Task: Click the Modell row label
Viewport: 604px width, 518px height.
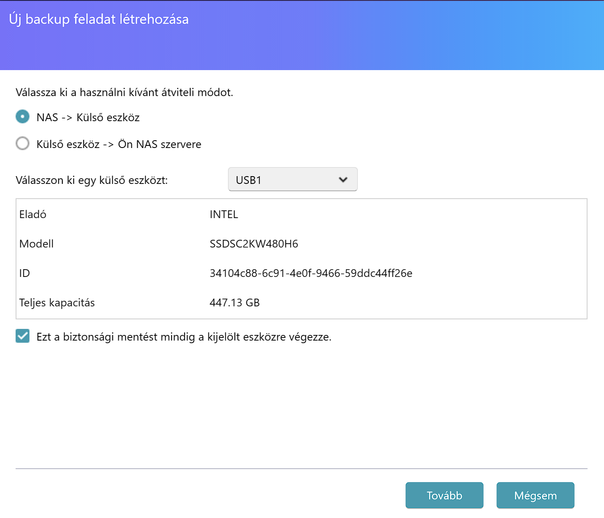Action: pyautogui.click(x=36, y=244)
